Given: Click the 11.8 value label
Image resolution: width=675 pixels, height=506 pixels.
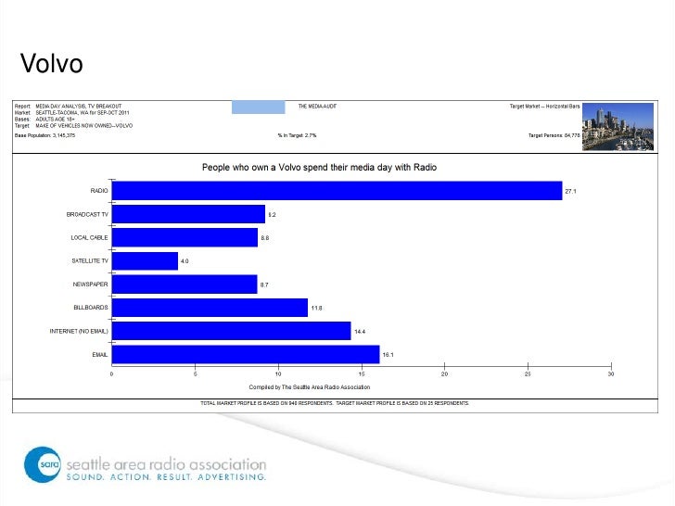Looking at the screenshot, I should tap(316, 308).
